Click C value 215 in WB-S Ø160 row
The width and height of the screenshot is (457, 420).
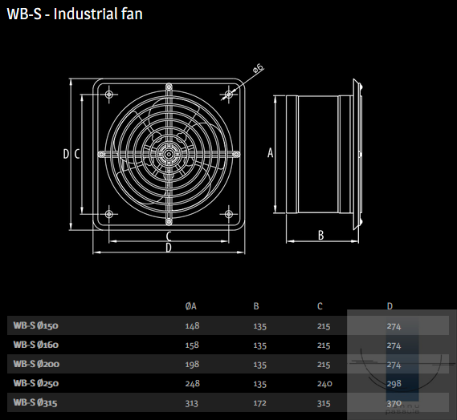324,345
